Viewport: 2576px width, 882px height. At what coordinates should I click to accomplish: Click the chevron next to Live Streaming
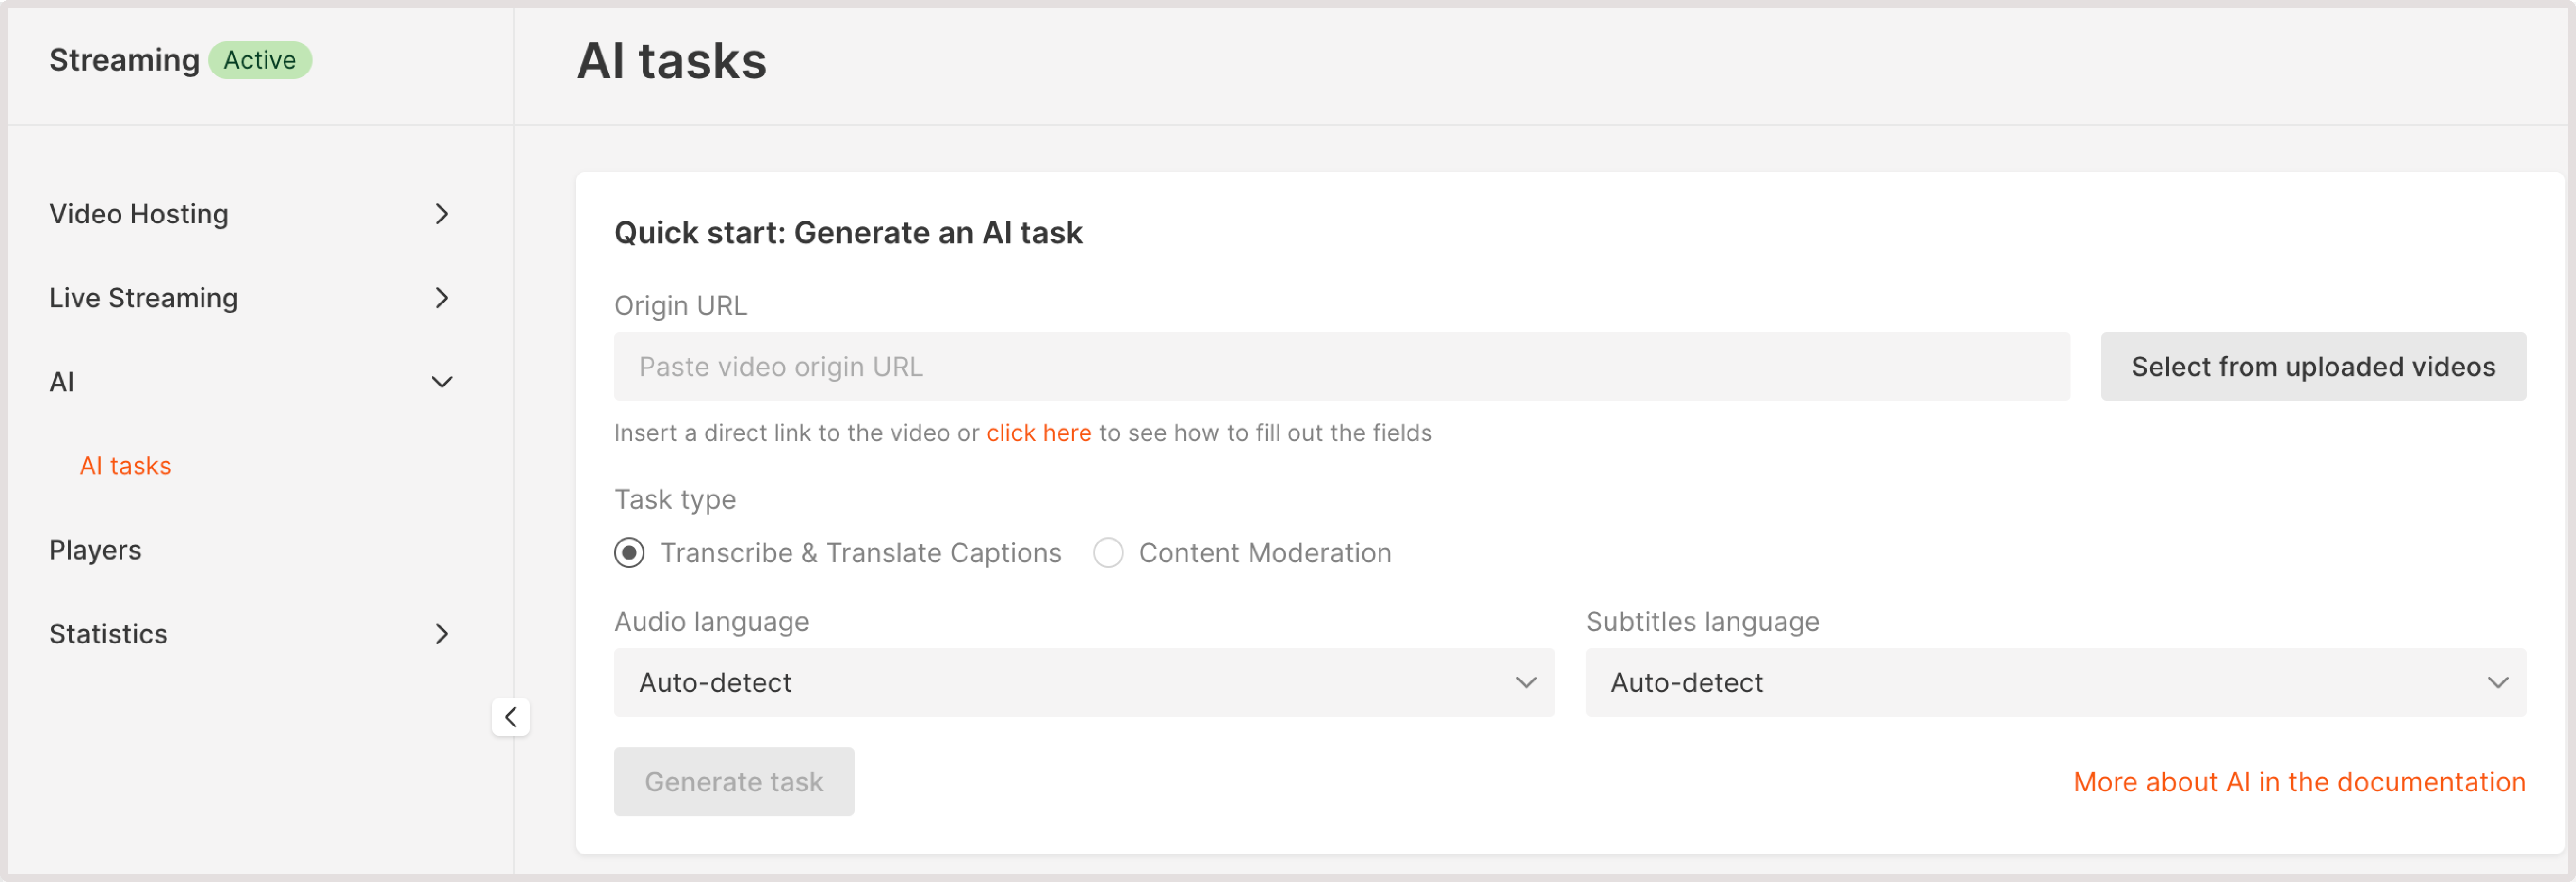coord(441,298)
